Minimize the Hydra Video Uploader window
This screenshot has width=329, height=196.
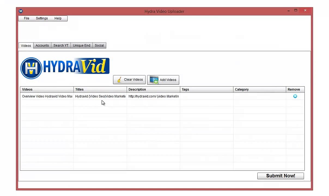(288, 11)
